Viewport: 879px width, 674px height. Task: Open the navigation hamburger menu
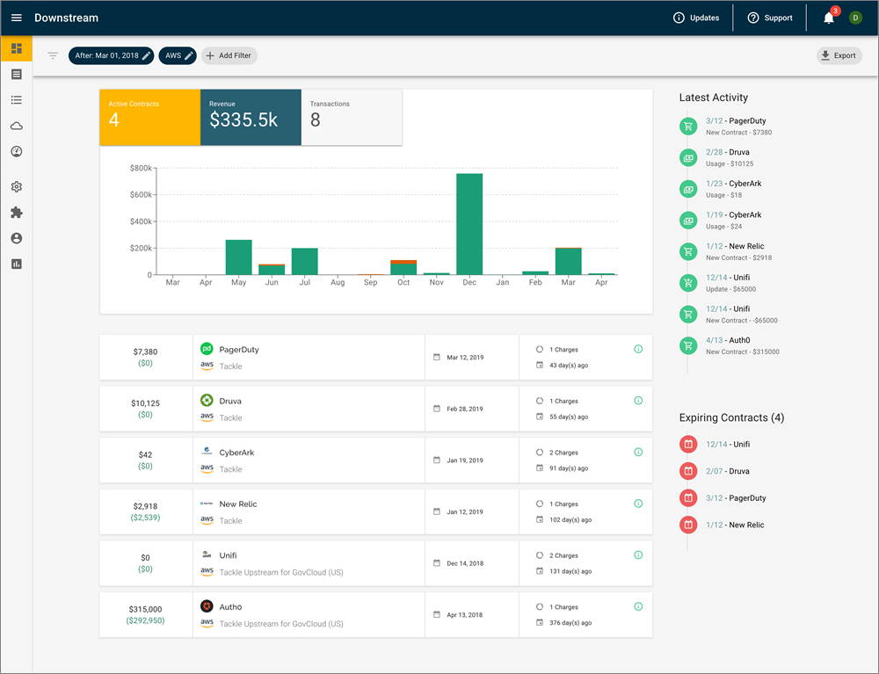pos(16,17)
